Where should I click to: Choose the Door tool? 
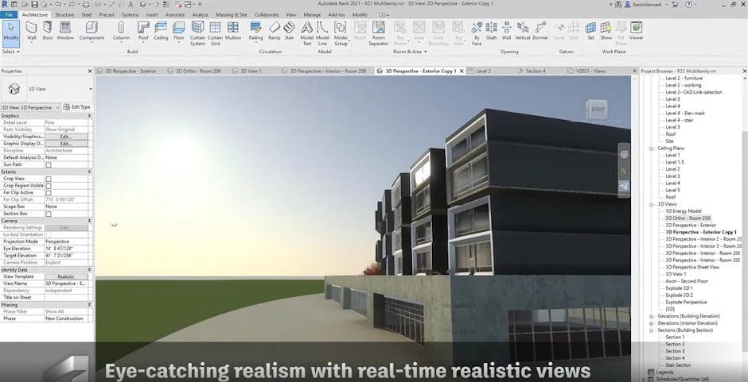point(48,31)
